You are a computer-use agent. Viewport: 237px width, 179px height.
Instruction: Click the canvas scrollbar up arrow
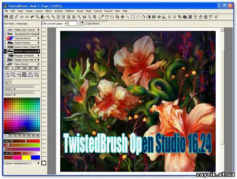[222, 29]
